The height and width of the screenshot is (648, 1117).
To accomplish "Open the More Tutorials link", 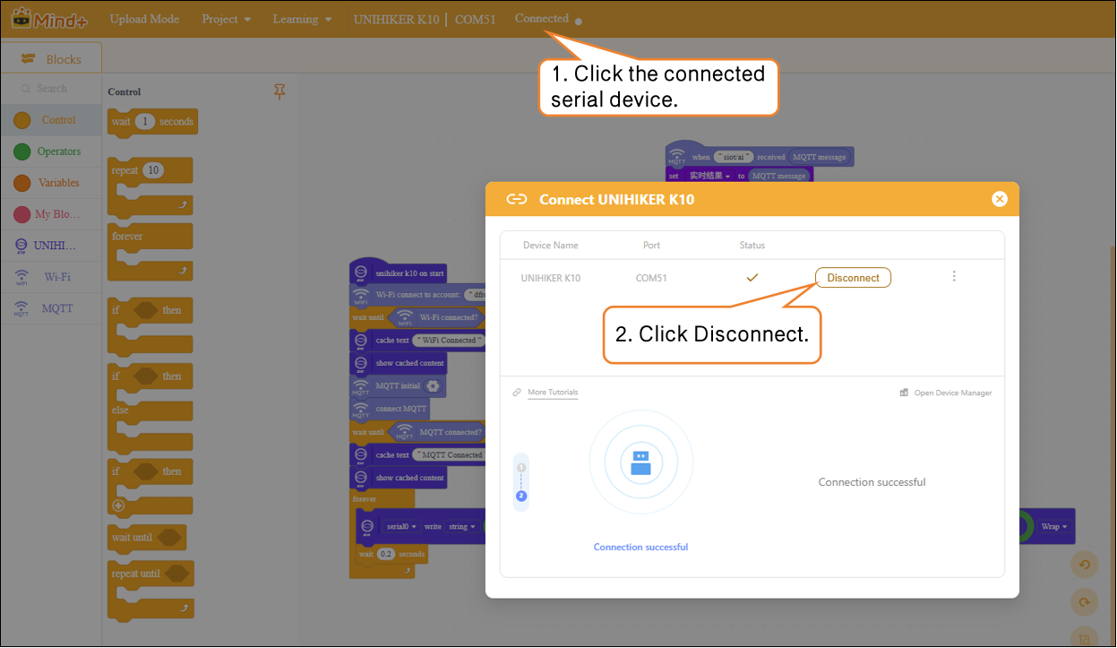I will tap(552, 393).
